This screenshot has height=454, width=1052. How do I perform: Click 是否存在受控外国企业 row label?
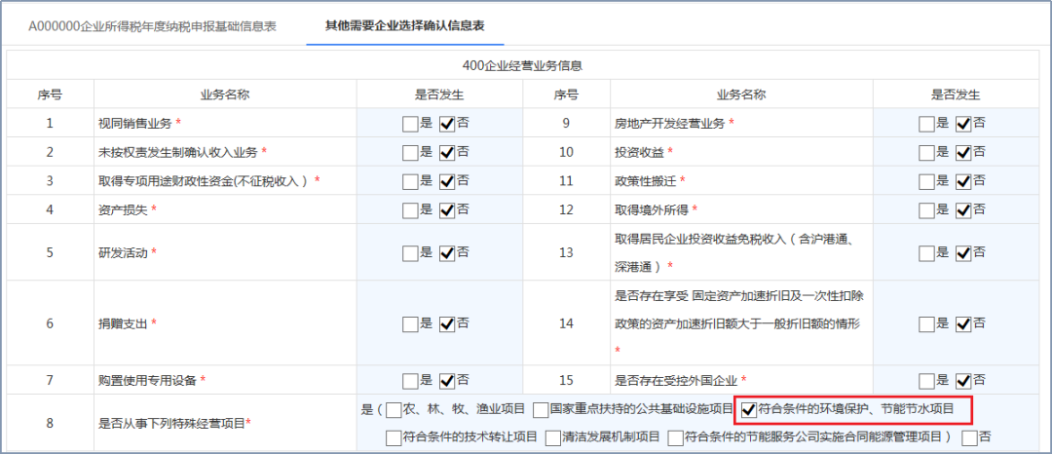click(676, 380)
